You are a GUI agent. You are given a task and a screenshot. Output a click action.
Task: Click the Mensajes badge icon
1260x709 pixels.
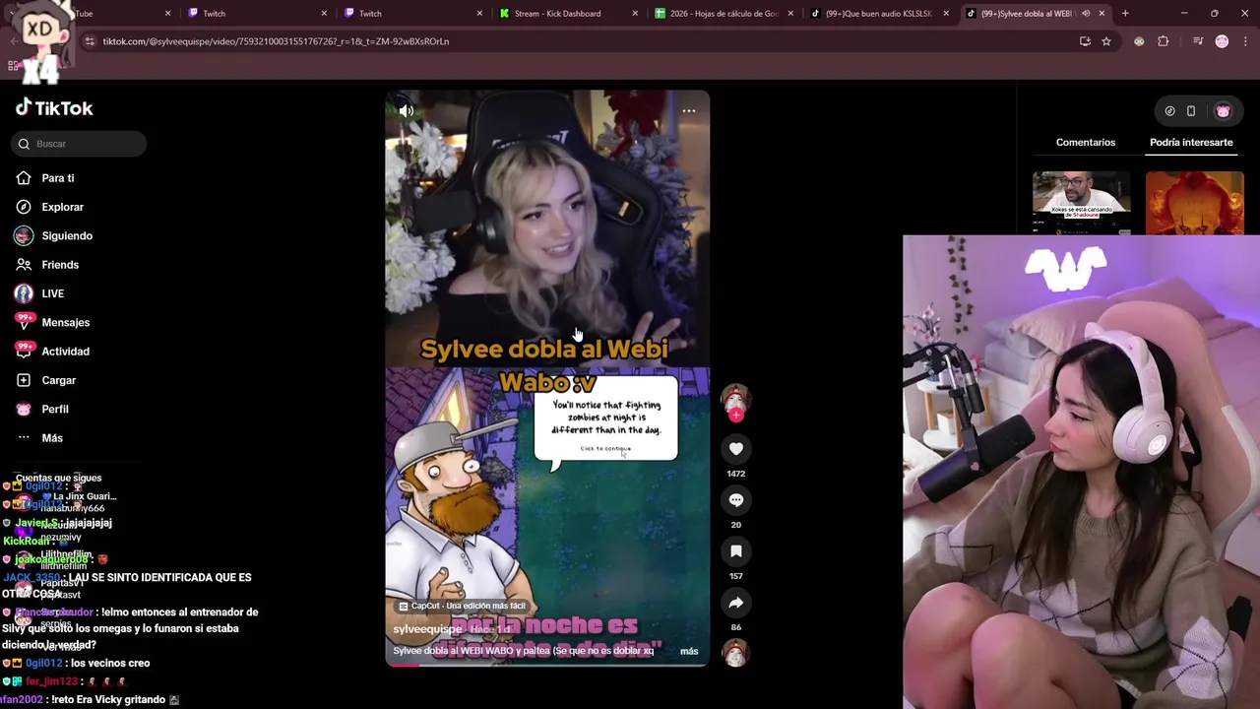tap(24, 322)
